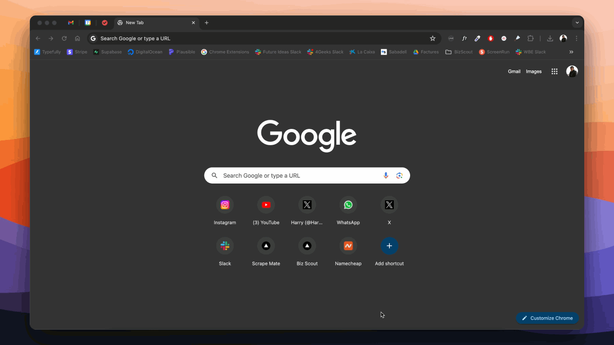Open the Google apps grid
Viewport: 614px width, 345px height.
point(555,71)
